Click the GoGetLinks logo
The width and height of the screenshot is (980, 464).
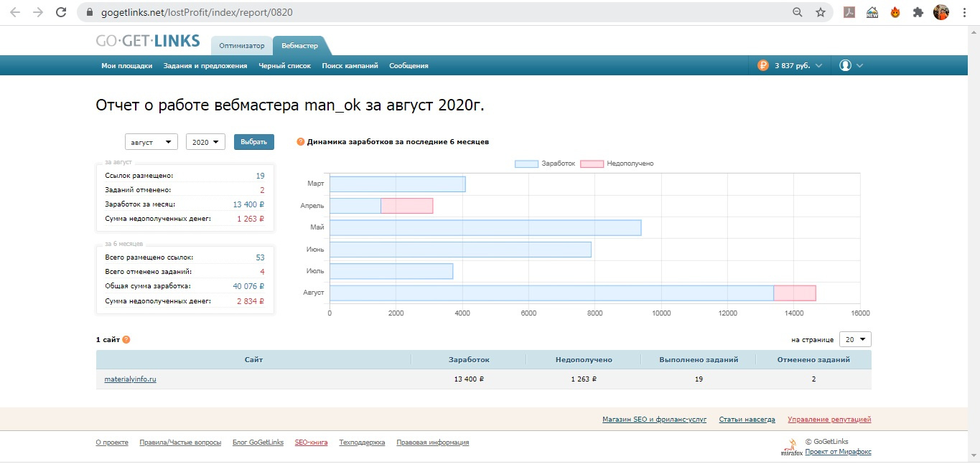pos(148,42)
